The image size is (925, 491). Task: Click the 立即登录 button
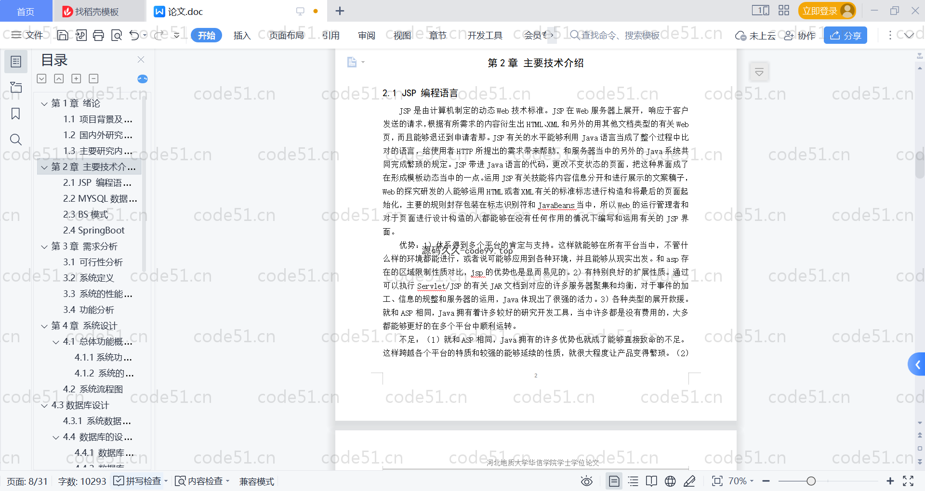(827, 11)
